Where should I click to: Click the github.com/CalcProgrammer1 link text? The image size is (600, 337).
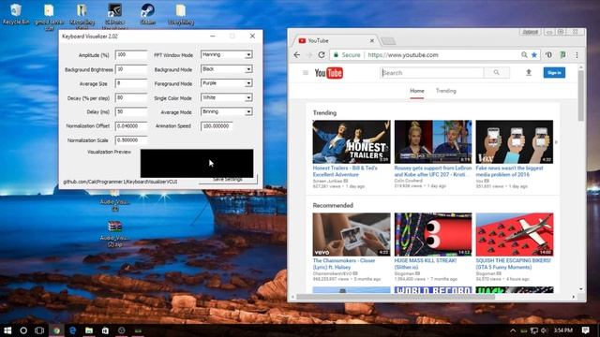[120, 182]
